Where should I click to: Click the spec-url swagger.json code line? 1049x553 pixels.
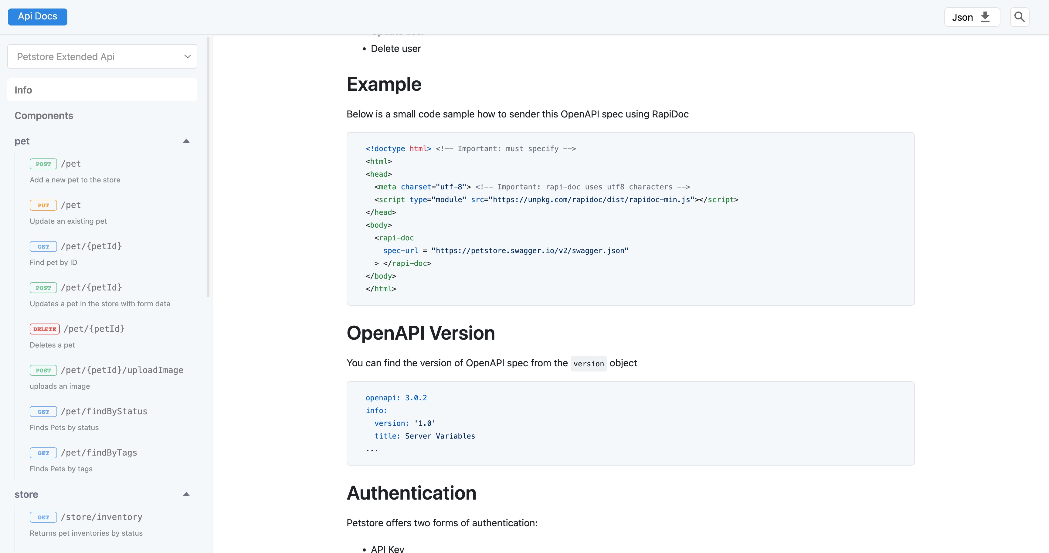505,251
